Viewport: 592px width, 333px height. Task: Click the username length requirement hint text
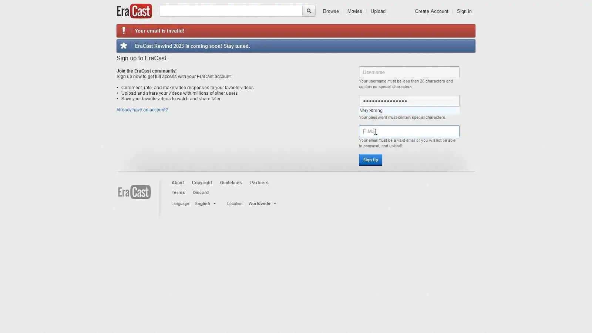pyautogui.click(x=406, y=84)
